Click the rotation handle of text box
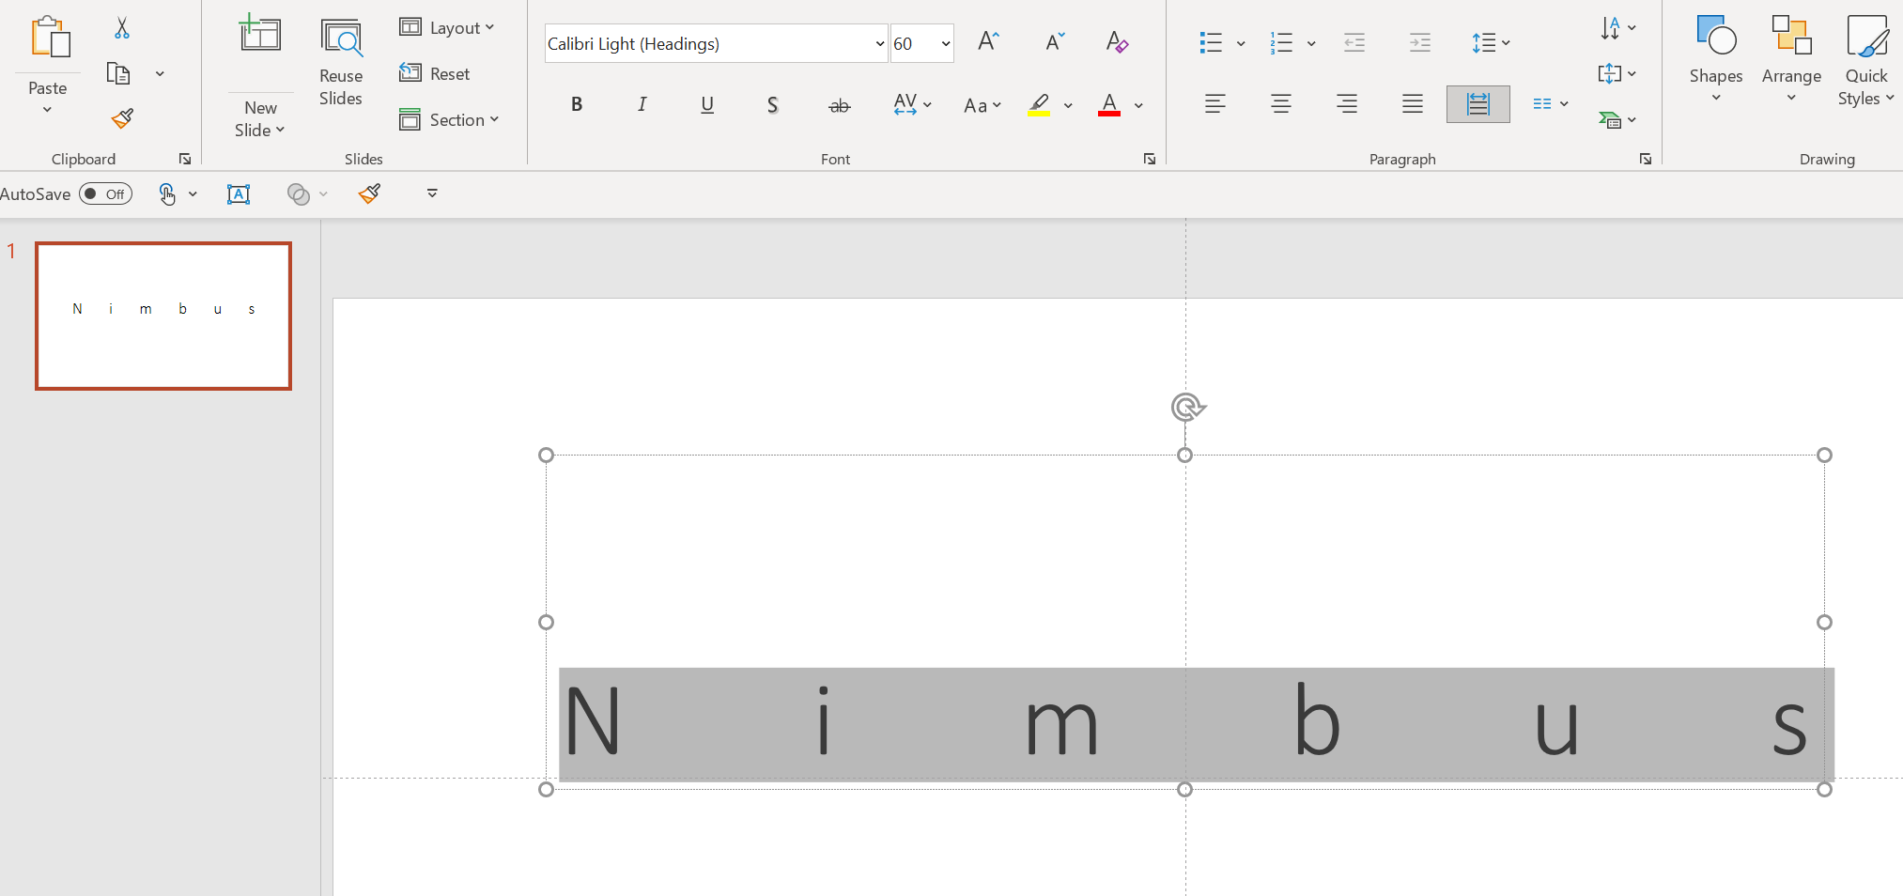The width and height of the screenshot is (1903, 896). pos(1187,407)
